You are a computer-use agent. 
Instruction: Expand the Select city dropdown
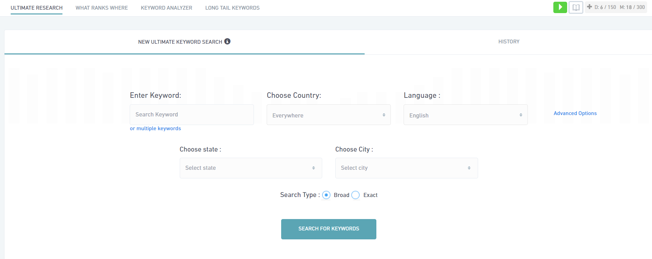click(x=406, y=168)
